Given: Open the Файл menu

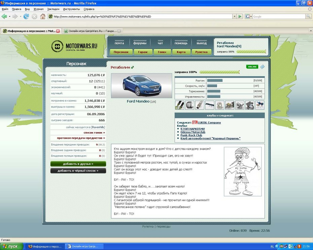Looking at the screenshot, I should [5, 9].
